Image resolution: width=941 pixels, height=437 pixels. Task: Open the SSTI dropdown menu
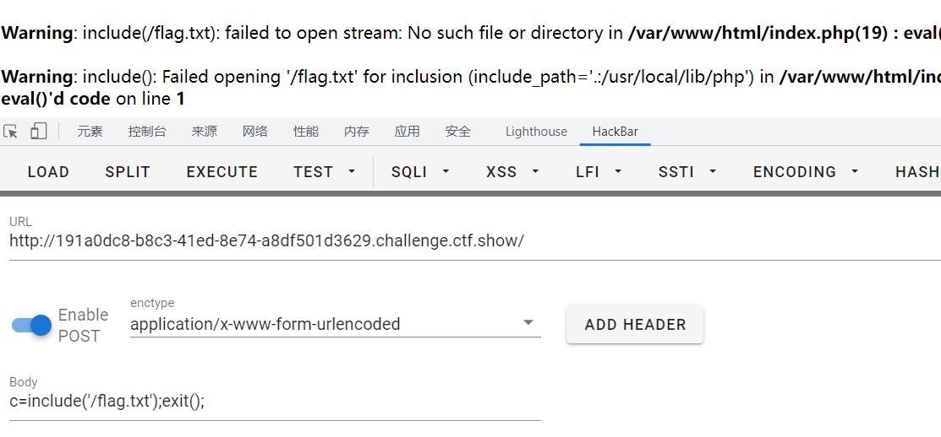click(x=687, y=172)
